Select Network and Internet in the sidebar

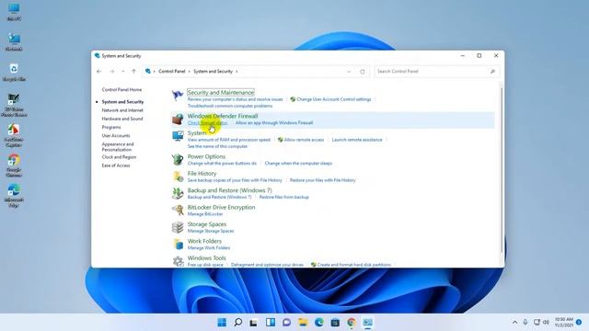coord(122,110)
